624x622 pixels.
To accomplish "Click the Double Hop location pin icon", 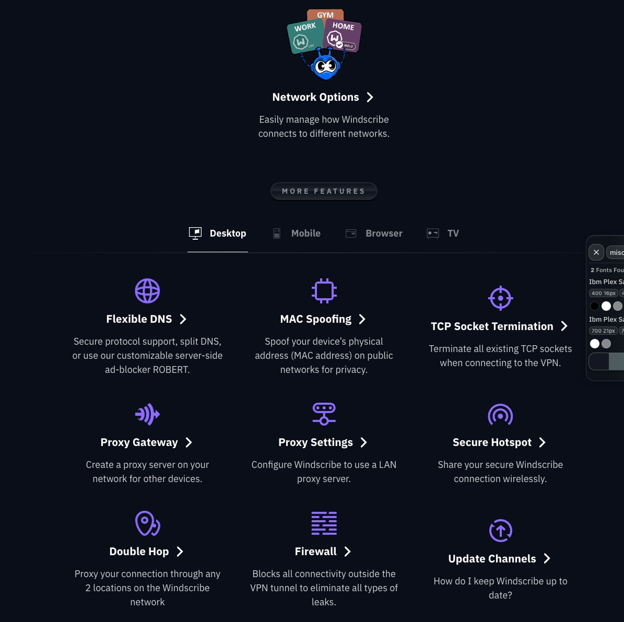I will click(x=147, y=523).
